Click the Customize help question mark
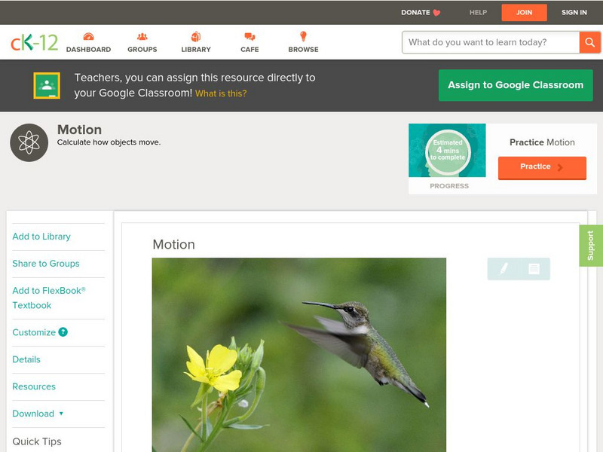The height and width of the screenshot is (452, 603). pyautogui.click(x=63, y=332)
